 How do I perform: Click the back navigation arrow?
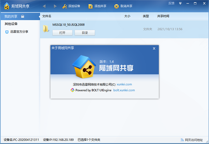click(44, 6)
